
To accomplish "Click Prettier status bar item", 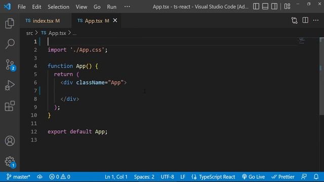I will [x=283, y=177].
